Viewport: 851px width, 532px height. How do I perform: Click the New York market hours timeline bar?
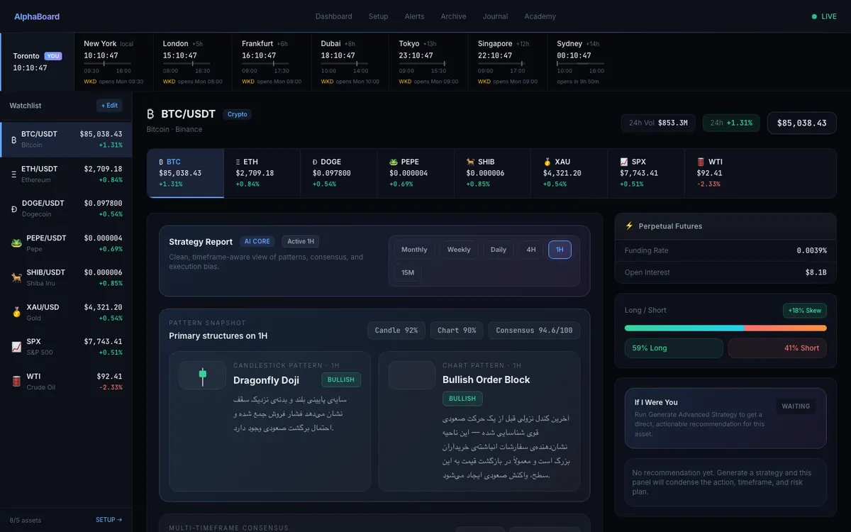point(107,63)
